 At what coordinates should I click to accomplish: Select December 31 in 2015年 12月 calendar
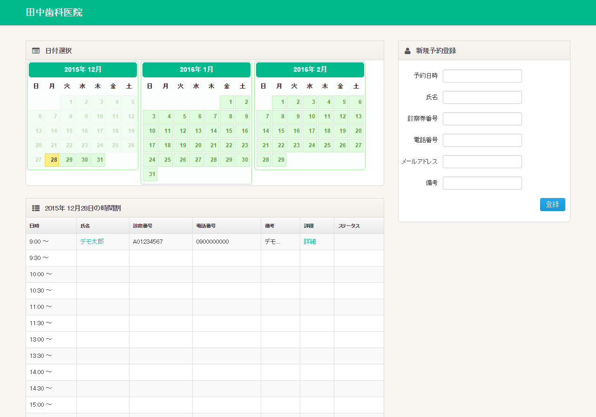98,160
